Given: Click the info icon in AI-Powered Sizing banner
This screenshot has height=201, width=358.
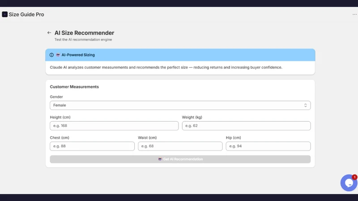Looking at the screenshot, I should coord(51,55).
